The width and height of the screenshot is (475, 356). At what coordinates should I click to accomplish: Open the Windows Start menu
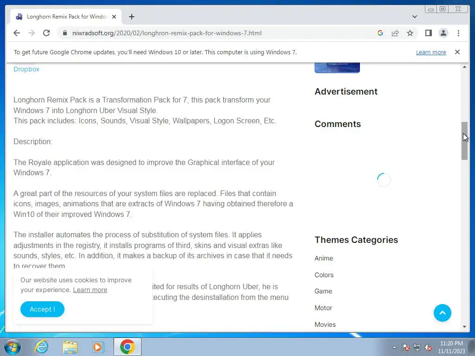[x=13, y=347]
